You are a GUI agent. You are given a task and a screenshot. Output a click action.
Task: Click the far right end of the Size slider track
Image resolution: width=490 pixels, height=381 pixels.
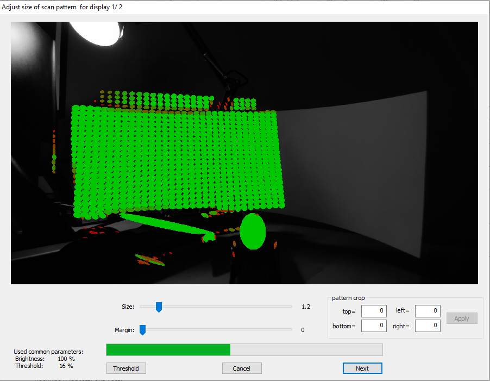[291, 307]
